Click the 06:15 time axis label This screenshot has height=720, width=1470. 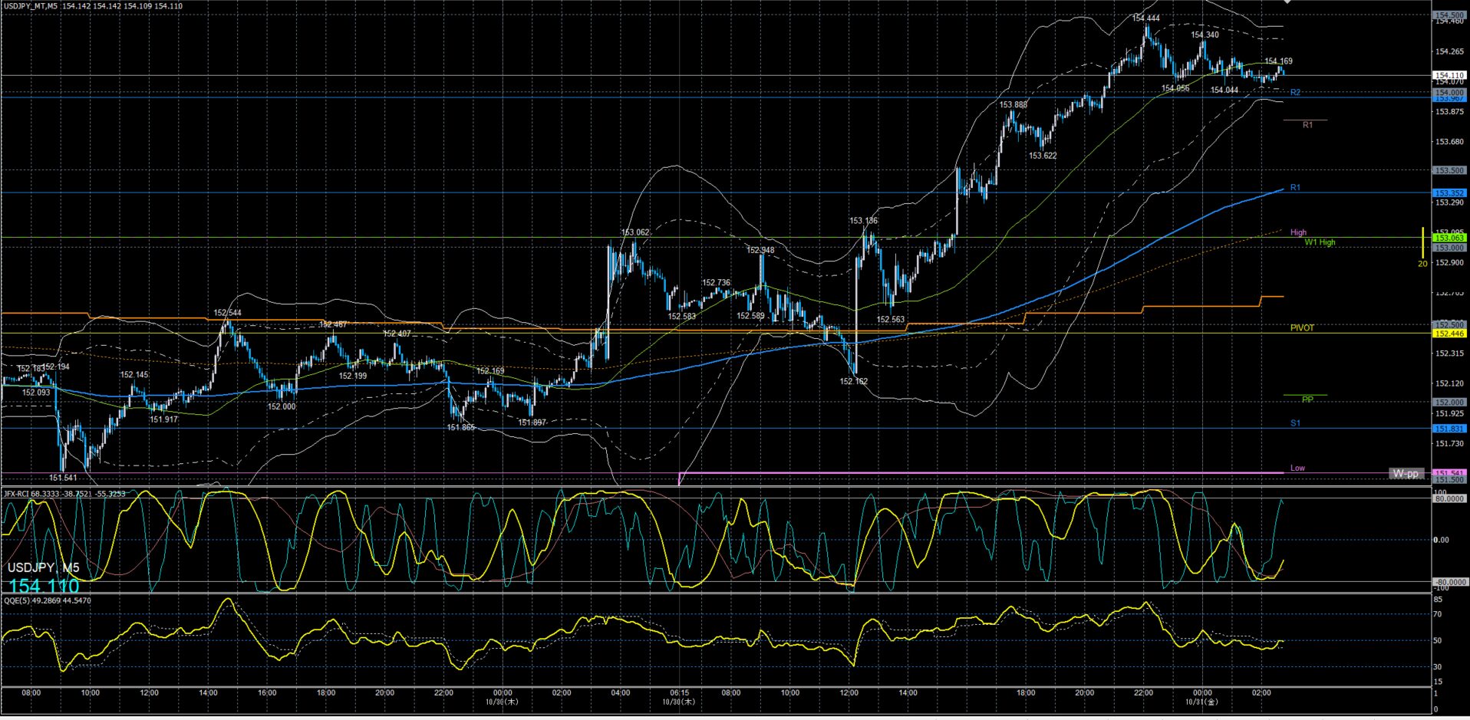tap(679, 693)
